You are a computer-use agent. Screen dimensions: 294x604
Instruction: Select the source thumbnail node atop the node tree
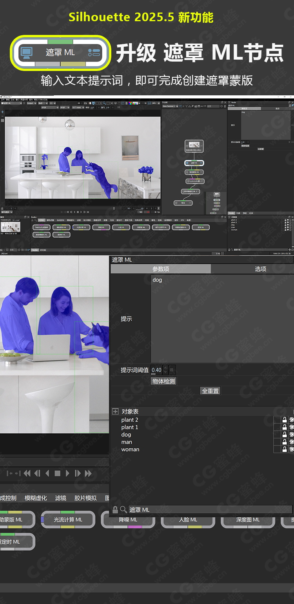tap(194, 146)
